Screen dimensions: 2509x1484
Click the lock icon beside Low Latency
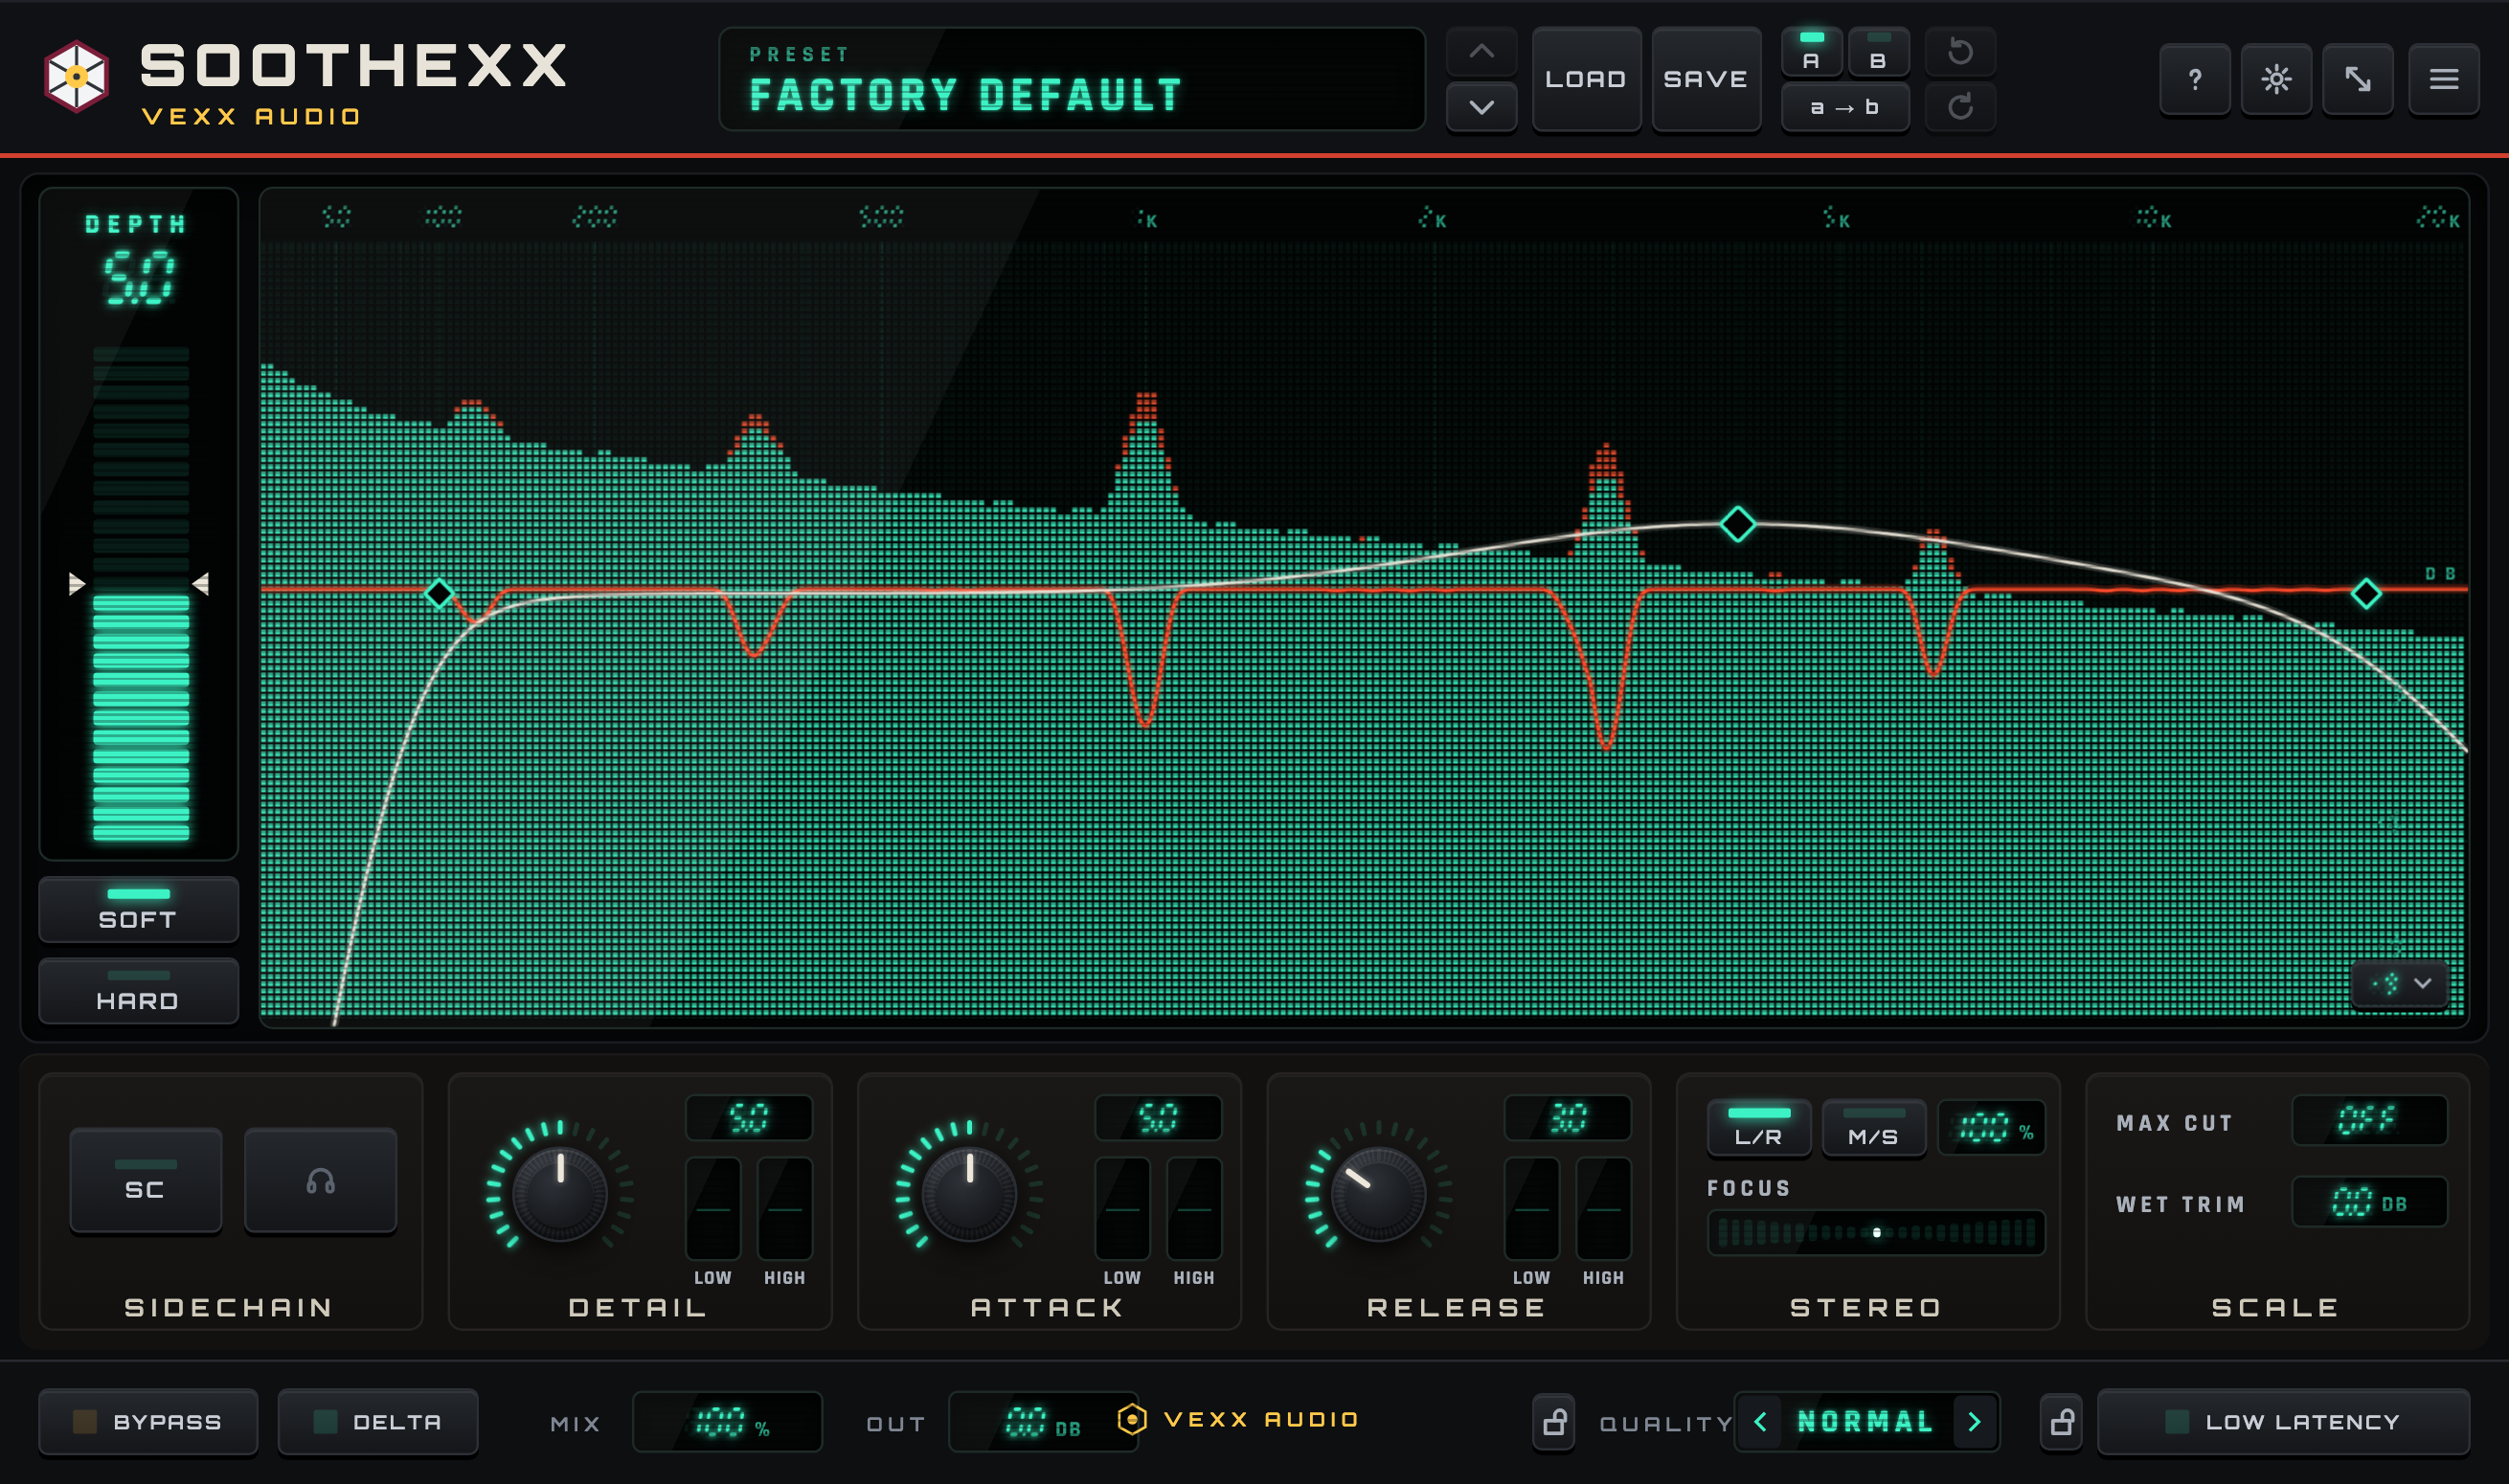2061,1421
